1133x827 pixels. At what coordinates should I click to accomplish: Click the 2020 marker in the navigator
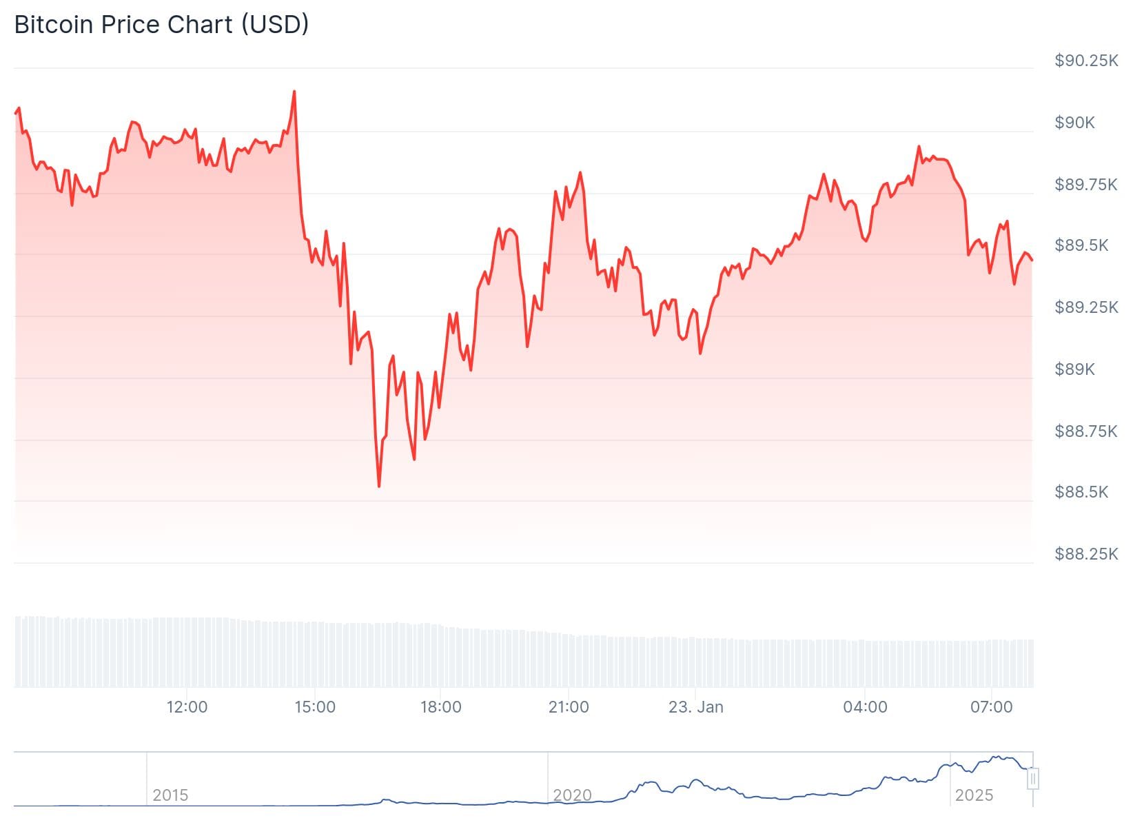572,795
